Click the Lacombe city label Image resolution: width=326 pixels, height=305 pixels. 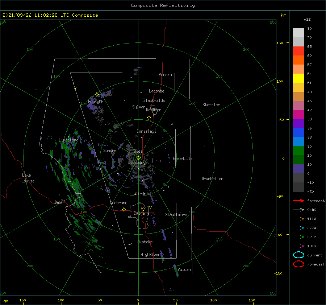click(x=156, y=91)
